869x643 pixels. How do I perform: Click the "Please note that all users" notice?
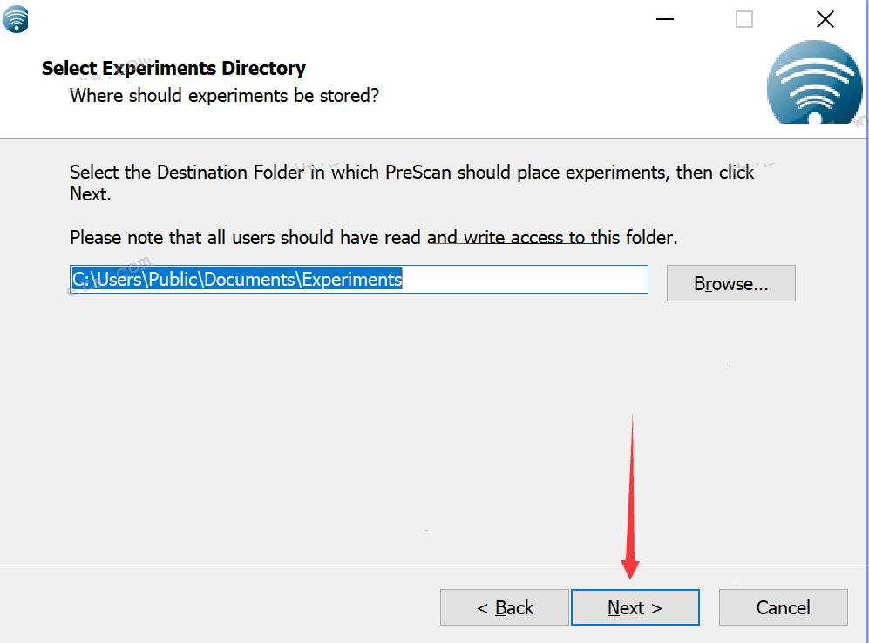(x=373, y=237)
